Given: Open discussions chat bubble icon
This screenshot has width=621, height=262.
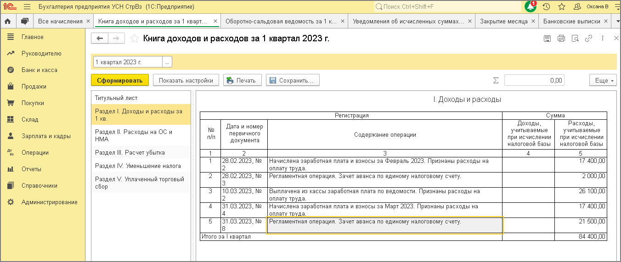Looking at the screenshot, I should pos(25,21).
